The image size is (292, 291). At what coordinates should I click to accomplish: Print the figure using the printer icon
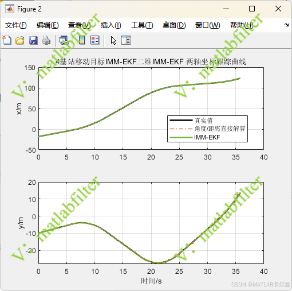[46, 40]
